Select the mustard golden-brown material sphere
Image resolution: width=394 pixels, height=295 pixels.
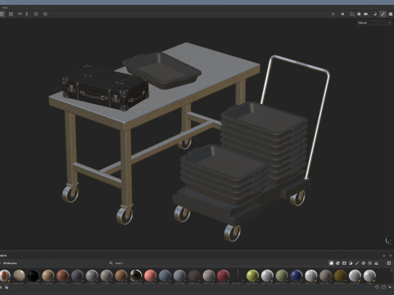click(340, 275)
